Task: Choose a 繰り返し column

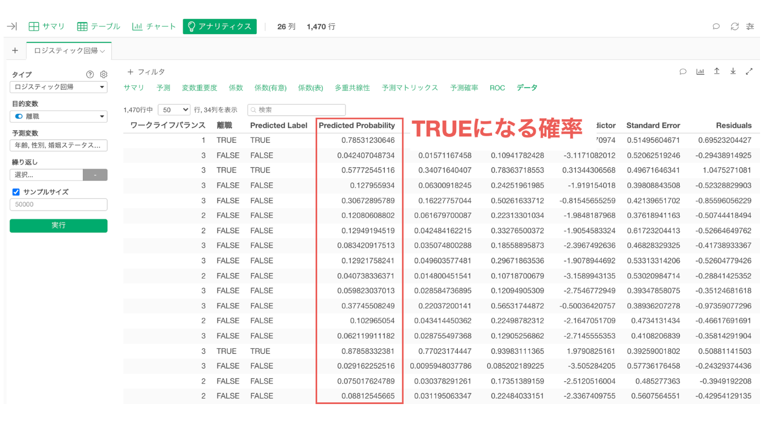Action: pos(46,175)
